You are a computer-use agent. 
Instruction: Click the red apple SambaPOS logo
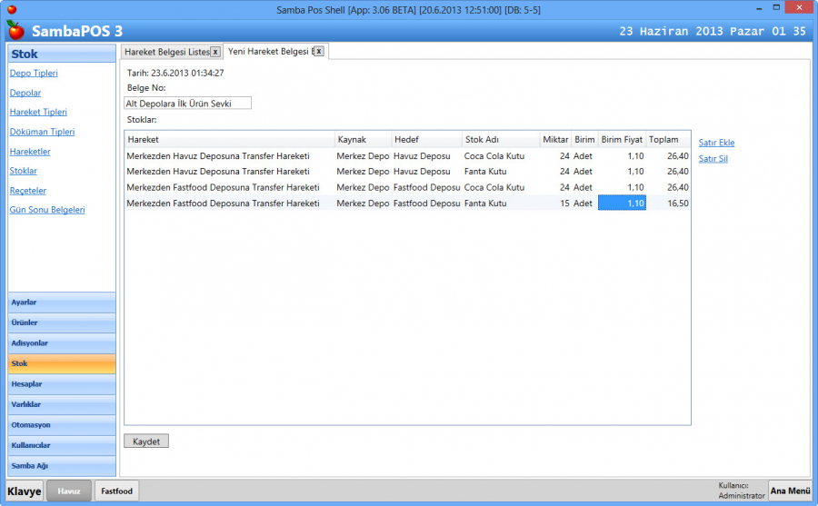(x=15, y=31)
